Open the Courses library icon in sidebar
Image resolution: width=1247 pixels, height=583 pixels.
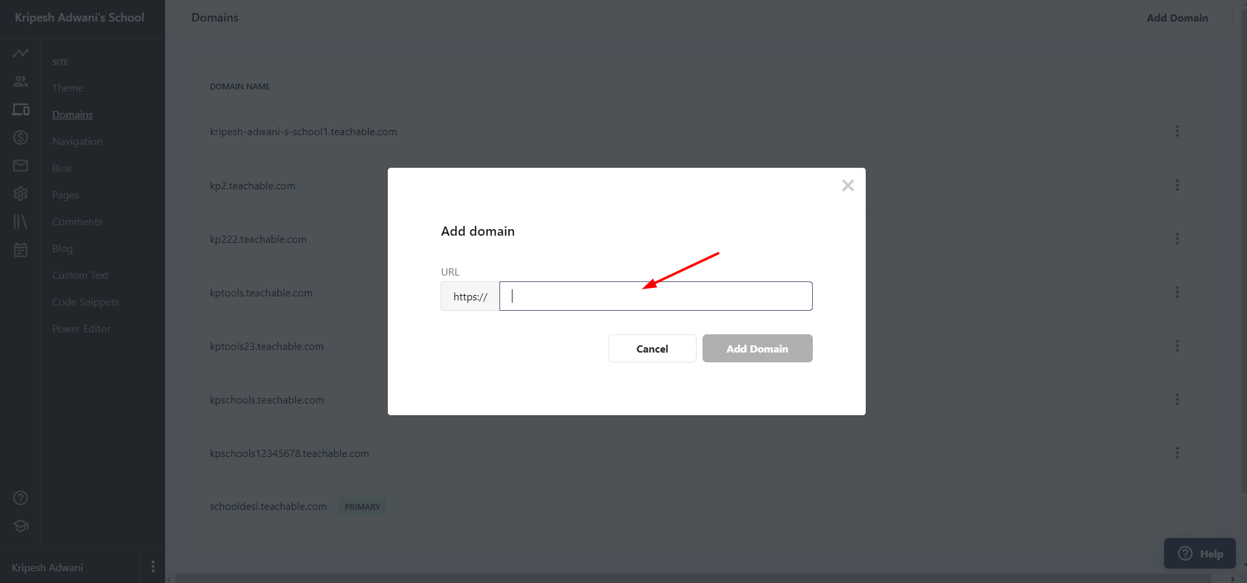point(20,222)
